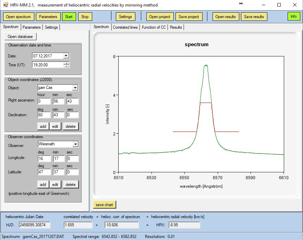The height and width of the screenshot is (240, 303).
Task: Open the Settings toolbar button
Action: (x=125, y=16)
